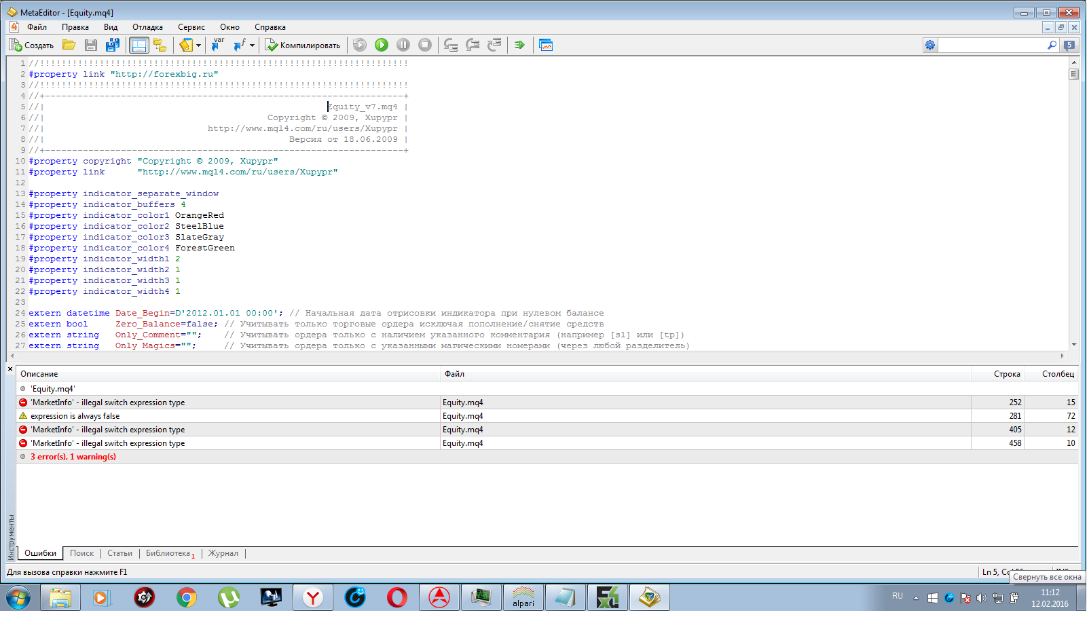This screenshot has height=619, width=1089.
Task: Toggle the Toolbox panel icon
Action: click(x=139, y=45)
